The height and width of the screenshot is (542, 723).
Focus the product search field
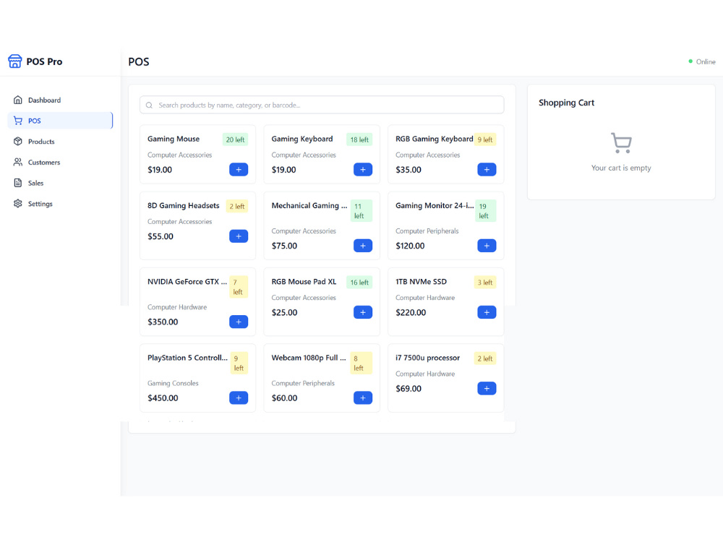322,105
